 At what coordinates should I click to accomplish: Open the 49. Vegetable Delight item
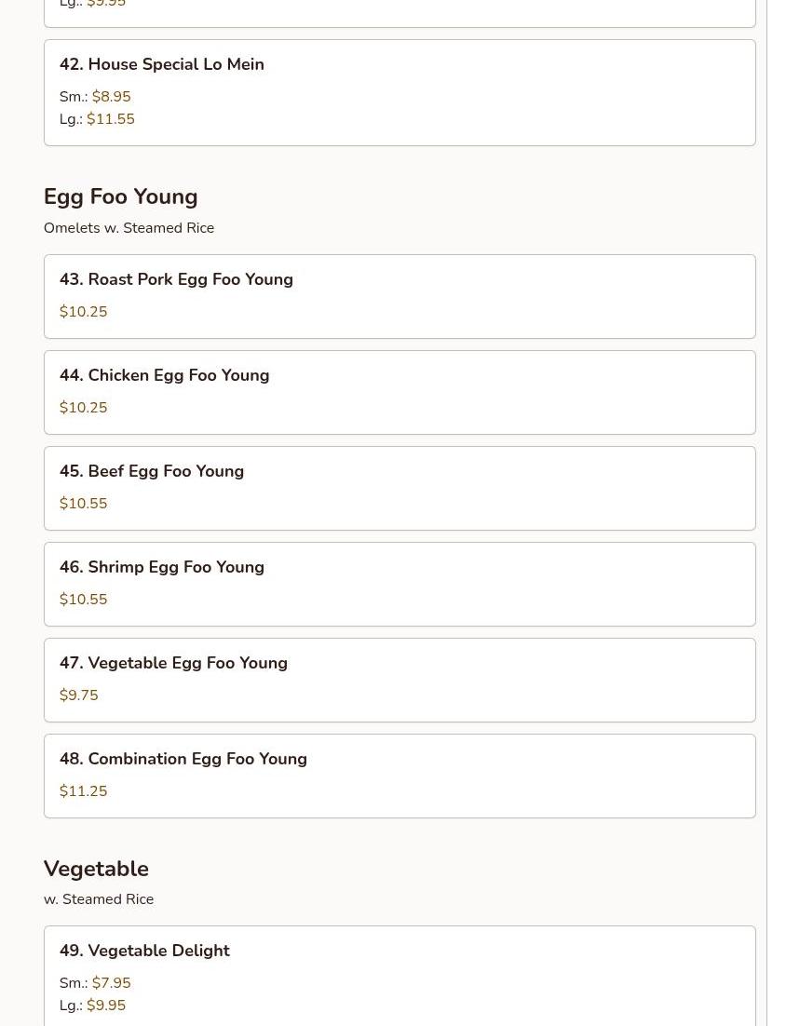click(144, 951)
